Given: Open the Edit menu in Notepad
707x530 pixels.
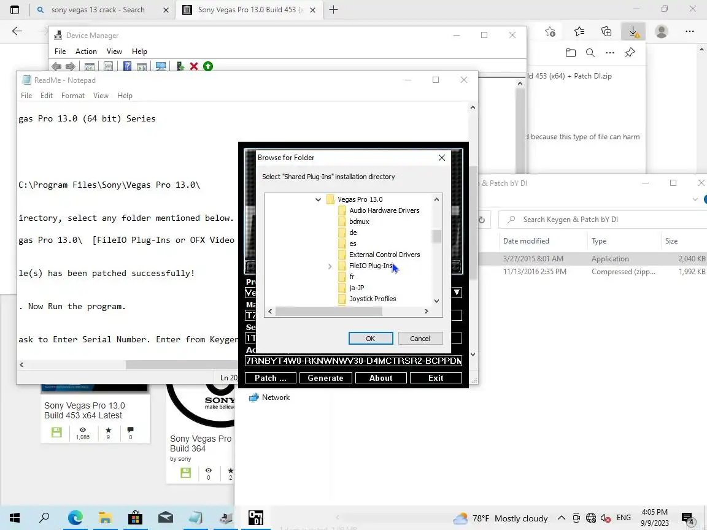Looking at the screenshot, I should [47, 96].
